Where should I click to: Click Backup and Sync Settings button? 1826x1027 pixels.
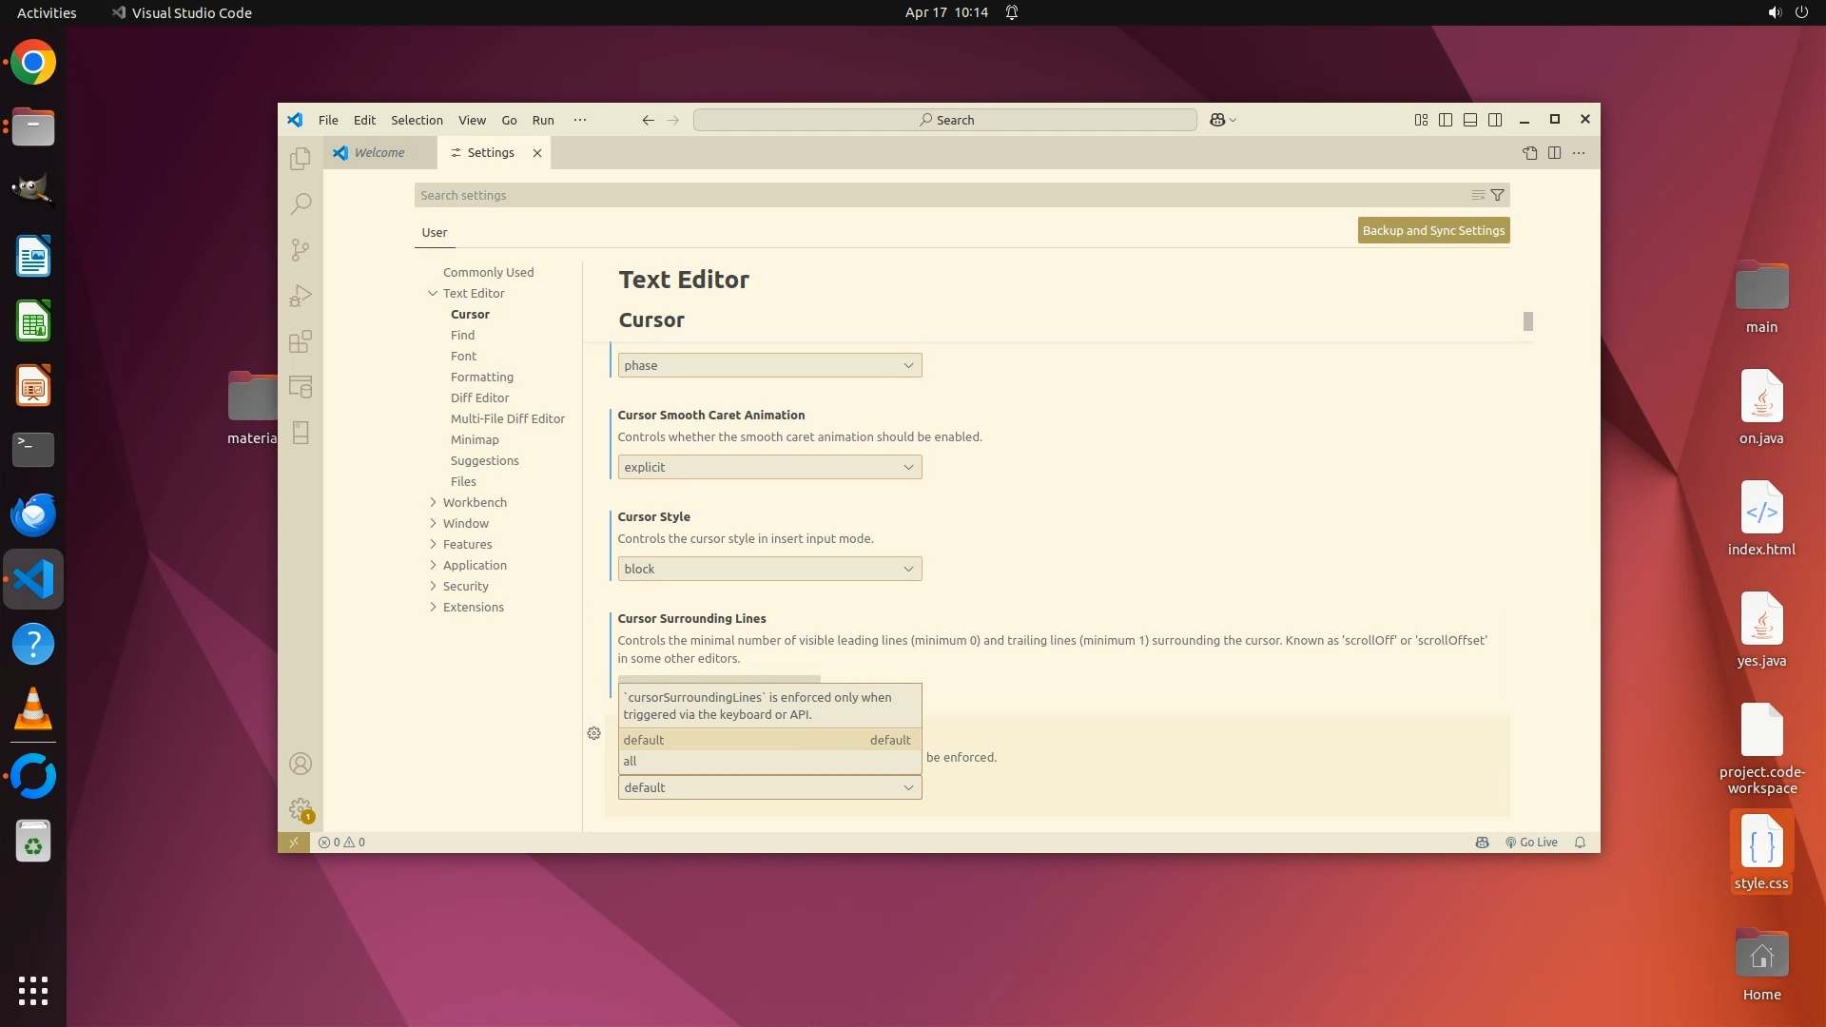click(x=1433, y=230)
